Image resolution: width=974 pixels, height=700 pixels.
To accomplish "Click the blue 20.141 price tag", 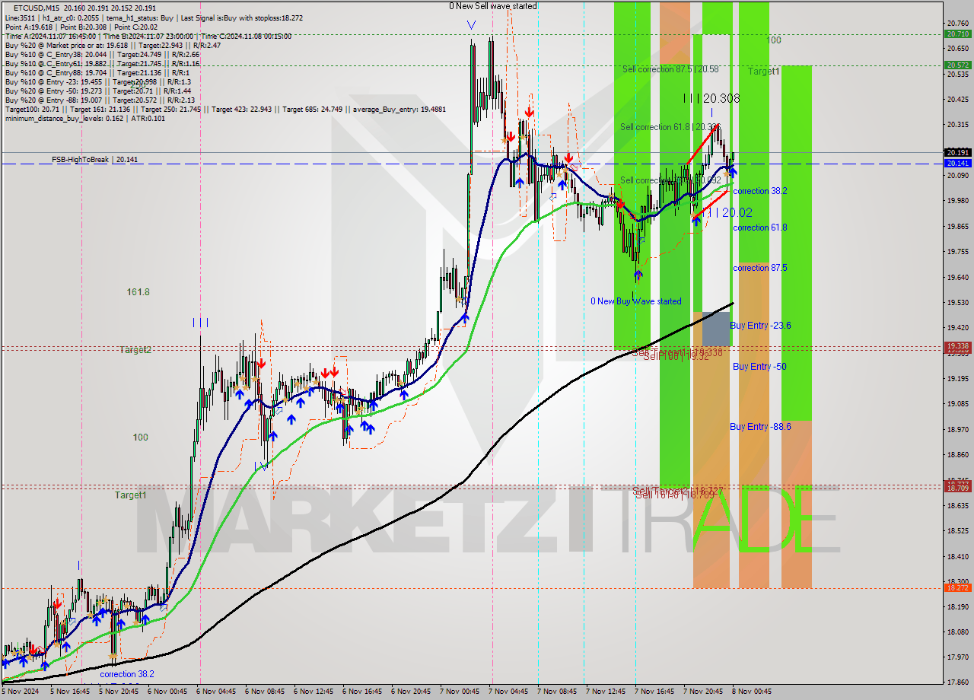I will click(957, 163).
